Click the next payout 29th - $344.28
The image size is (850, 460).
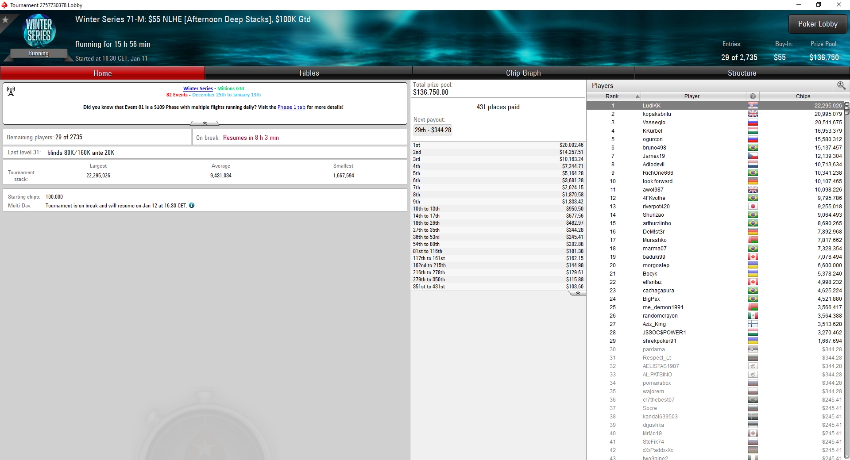pyautogui.click(x=433, y=130)
